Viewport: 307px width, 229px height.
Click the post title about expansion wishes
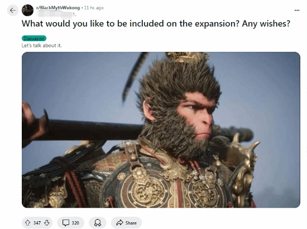click(156, 23)
